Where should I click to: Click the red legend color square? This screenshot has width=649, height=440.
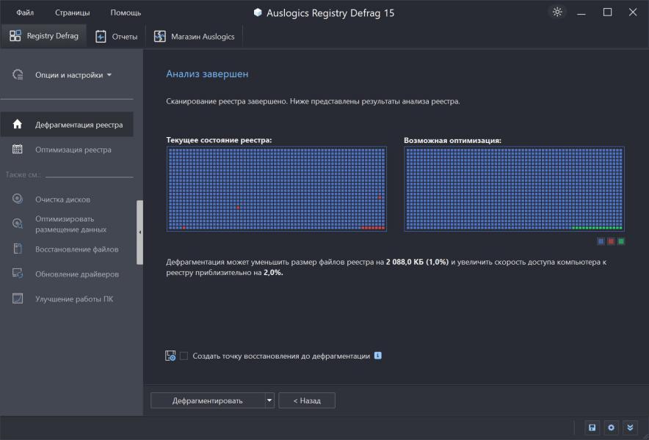(x=611, y=241)
